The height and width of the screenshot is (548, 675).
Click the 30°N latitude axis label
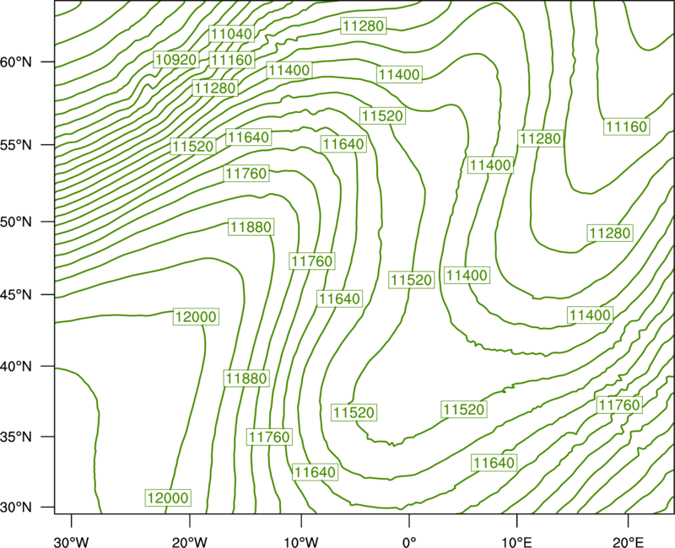tap(18, 508)
